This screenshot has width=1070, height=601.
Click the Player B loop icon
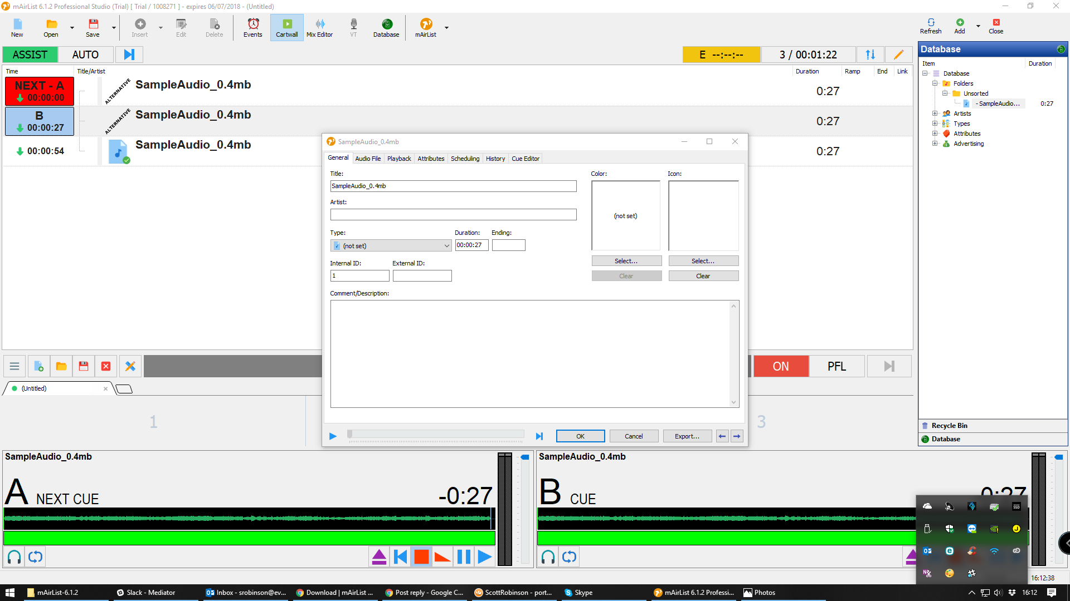569,556
